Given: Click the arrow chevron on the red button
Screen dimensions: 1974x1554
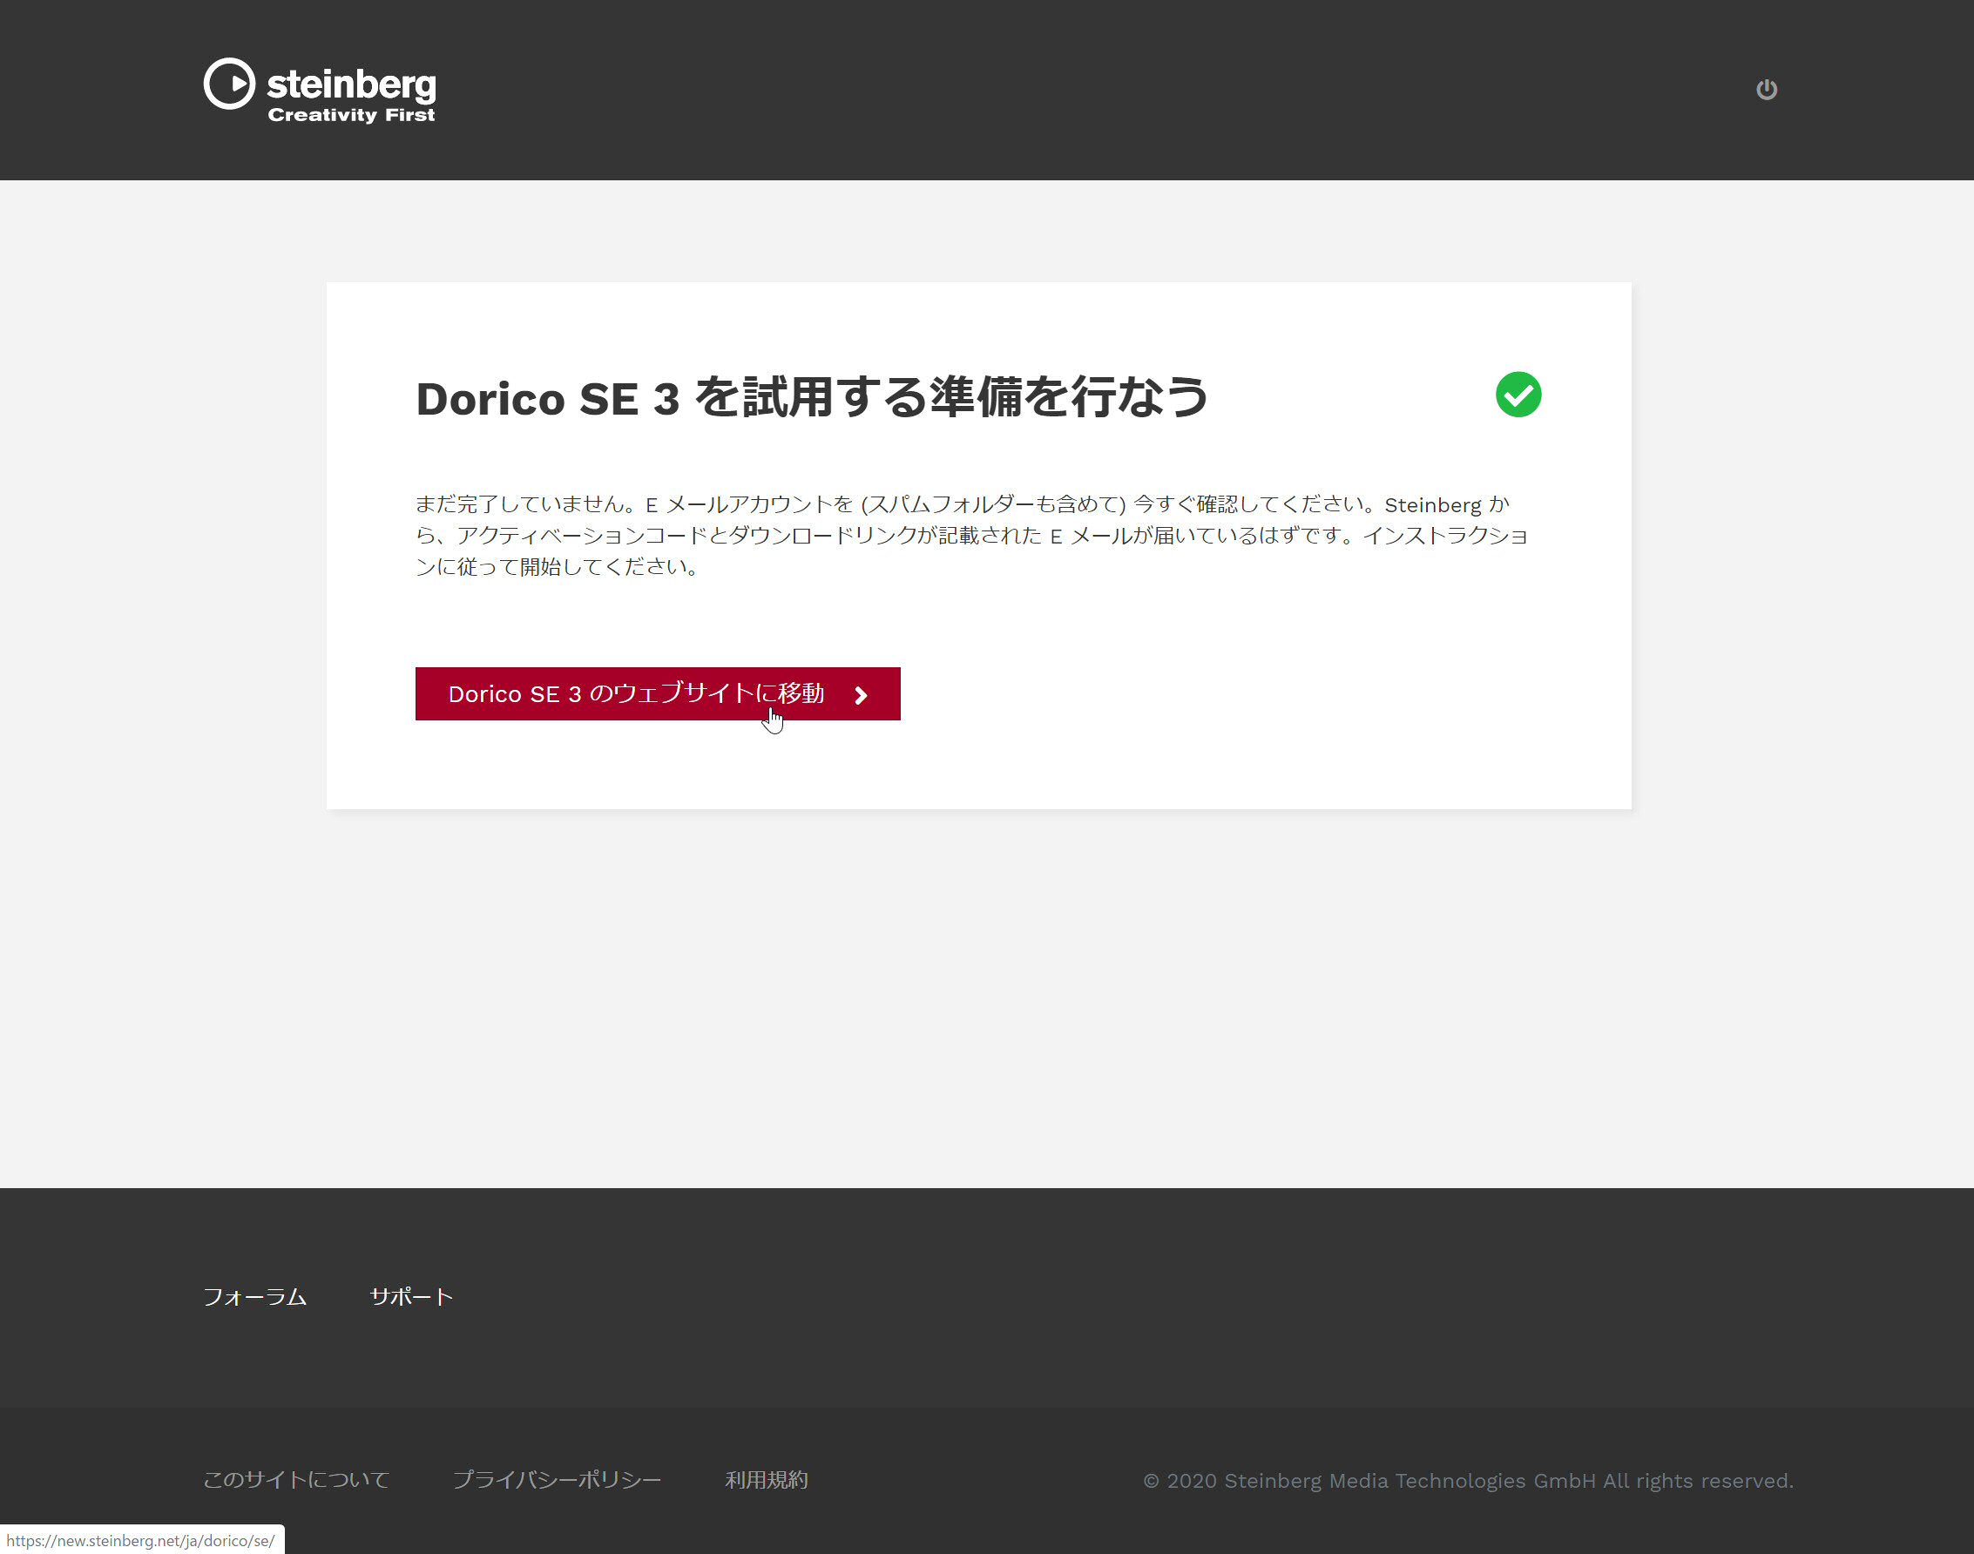Looking at the screenshot, I should pyautogui.click(x=861, y=695).
